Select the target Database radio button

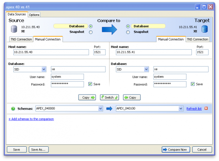click(x=128, y=26)
